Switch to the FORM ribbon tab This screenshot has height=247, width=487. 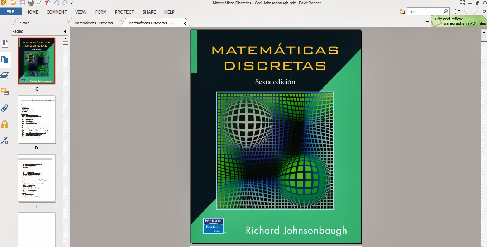click(x=101, y=12)
